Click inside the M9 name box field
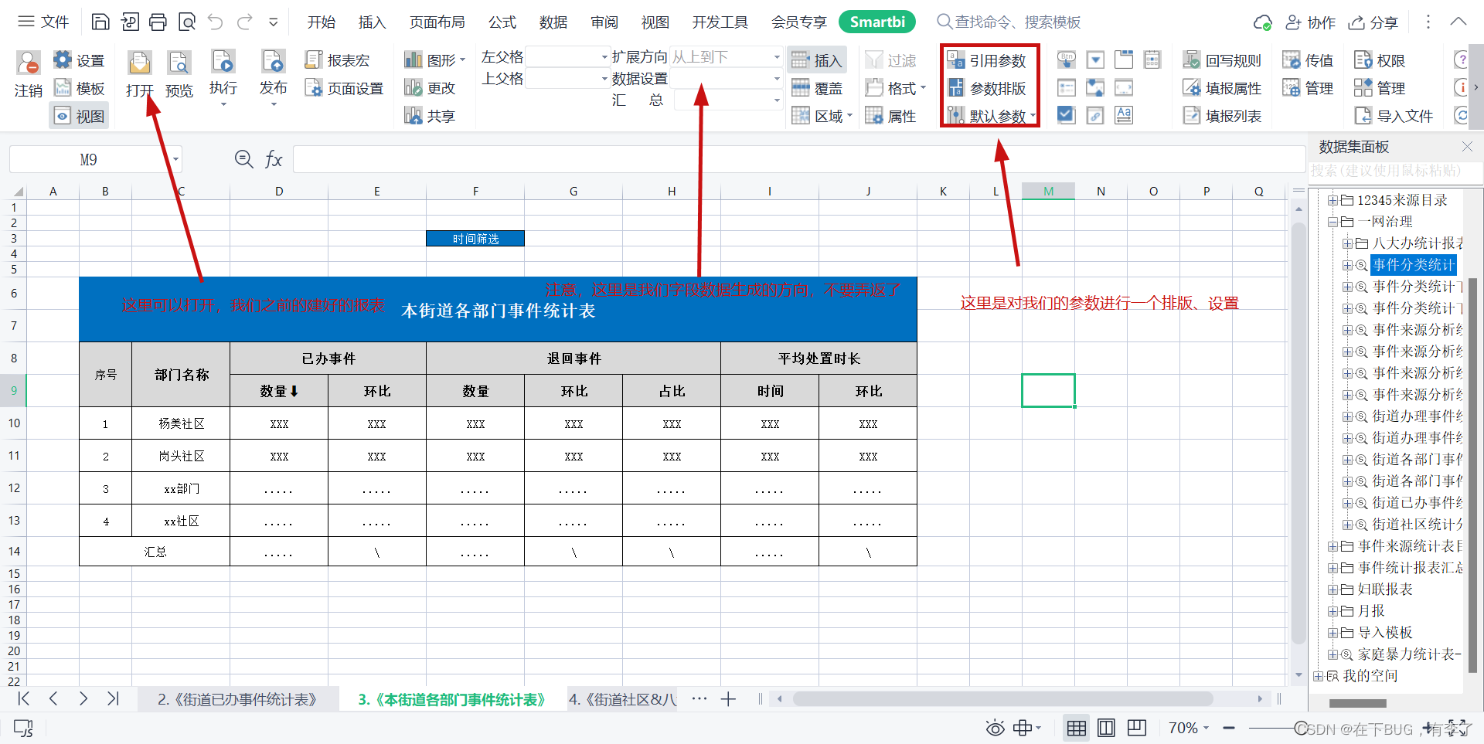 tap(89, 158)
